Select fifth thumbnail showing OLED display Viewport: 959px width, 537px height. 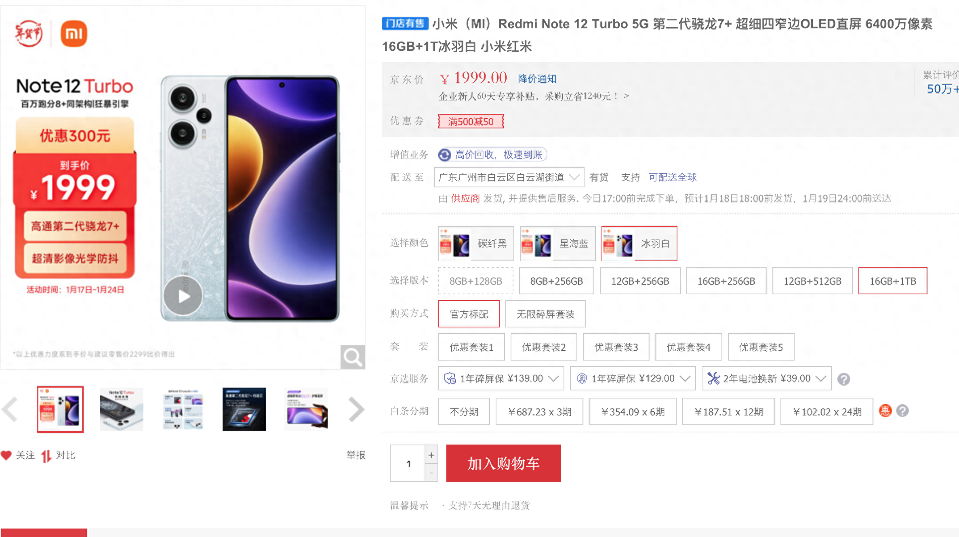point(306,409)
